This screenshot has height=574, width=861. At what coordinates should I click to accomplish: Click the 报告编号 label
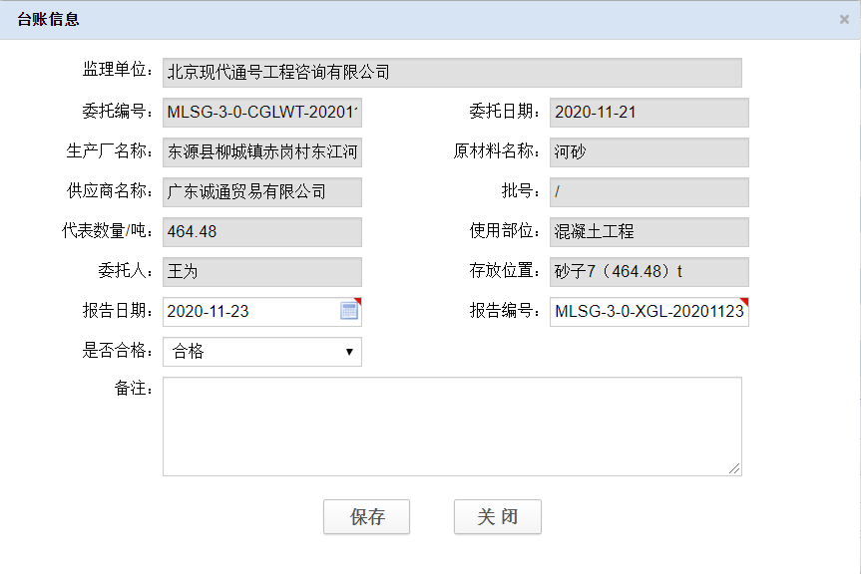pyautogui.click(x=504, y=311)
